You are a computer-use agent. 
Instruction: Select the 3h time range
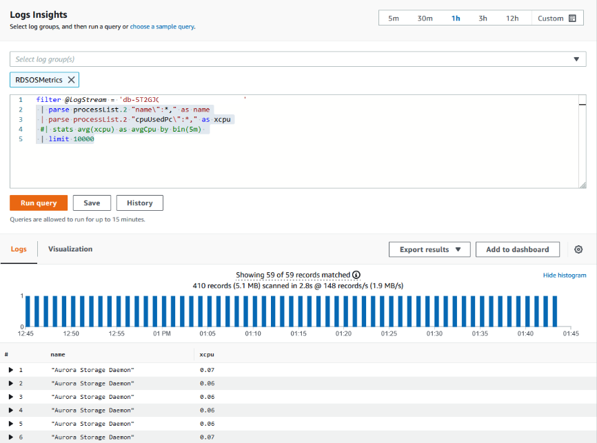pos(483,18)
